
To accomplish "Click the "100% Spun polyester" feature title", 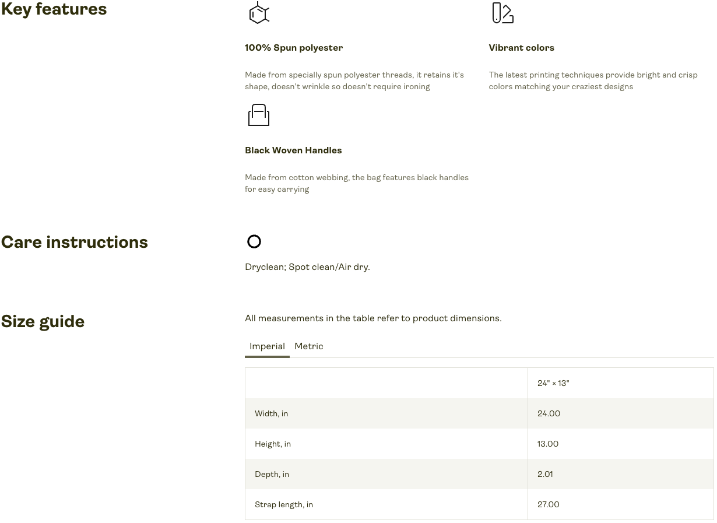I will (294, 48).
